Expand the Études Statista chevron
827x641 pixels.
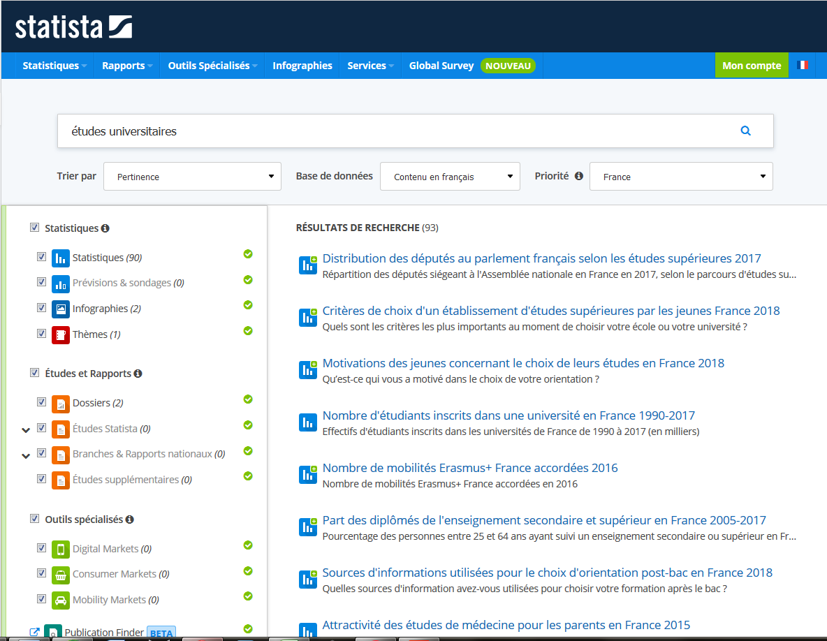click(x=26, y=430)
